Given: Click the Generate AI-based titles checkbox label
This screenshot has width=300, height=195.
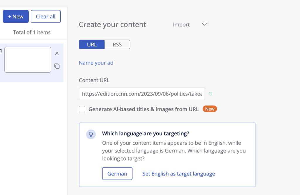Looking at the screenshot, I should [144, 109].
